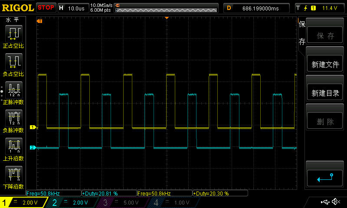This screenshot has height=208, width=347.
Task: Click the orange trigger position marker at top
Action: (x=167, y=18)
